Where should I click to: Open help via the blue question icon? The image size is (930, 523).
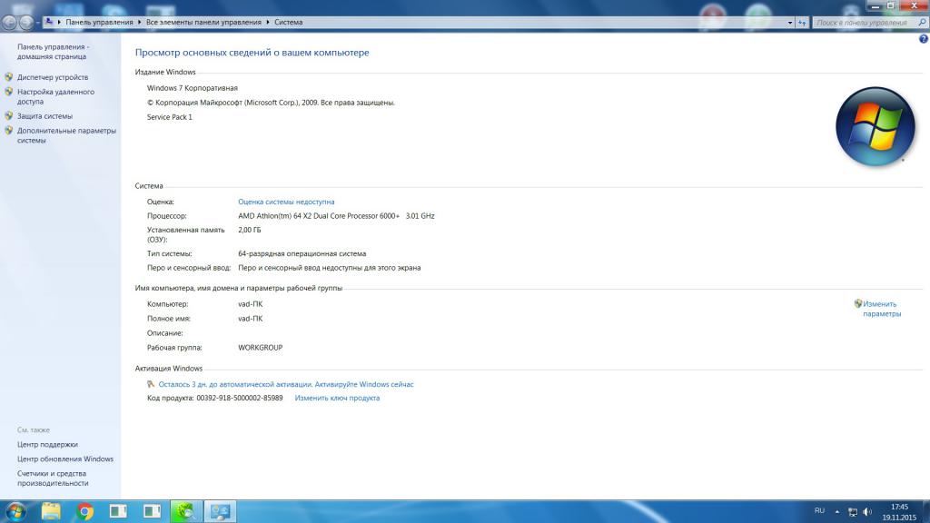tap(923, 39)
